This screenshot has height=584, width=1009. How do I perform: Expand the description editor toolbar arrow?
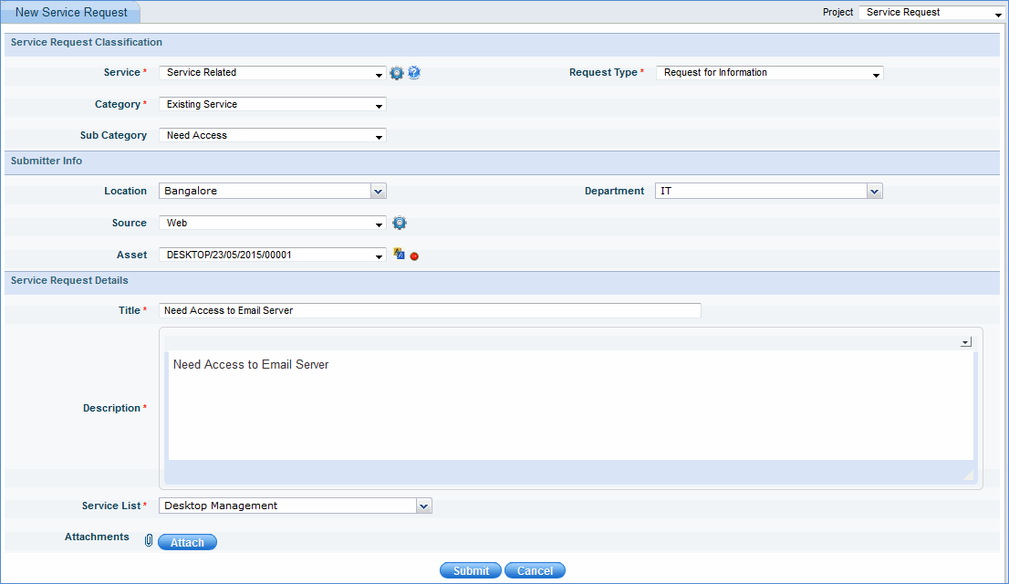pos(964,341)
